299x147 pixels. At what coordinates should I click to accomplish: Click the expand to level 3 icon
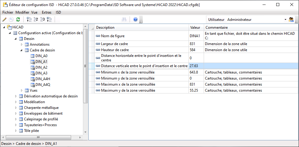tap(42, 19)
